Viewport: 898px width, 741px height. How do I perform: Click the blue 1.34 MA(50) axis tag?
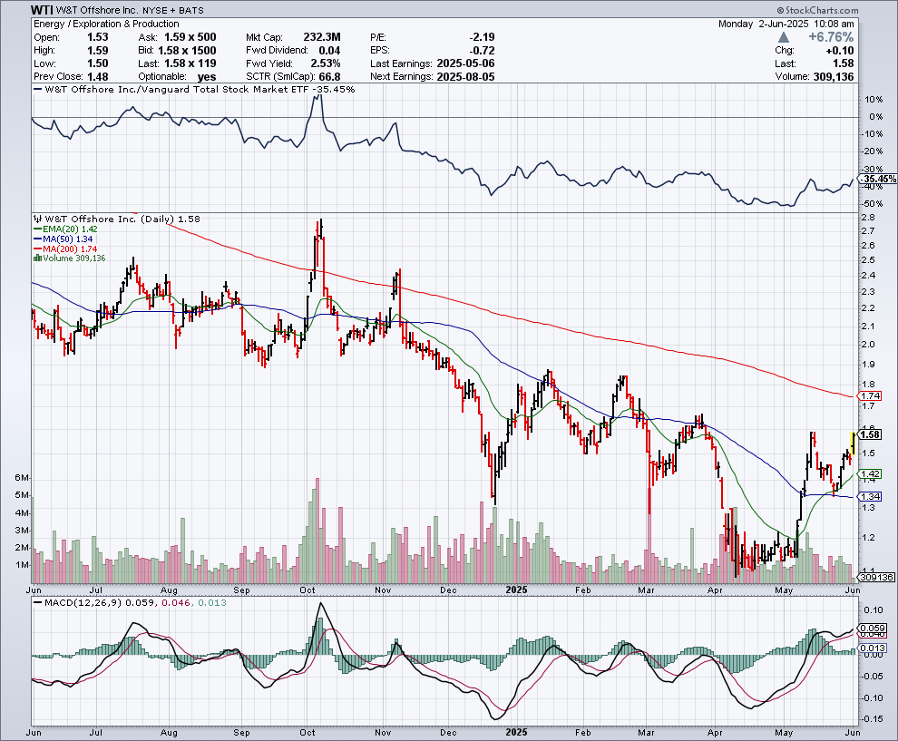tap(870, 496)
